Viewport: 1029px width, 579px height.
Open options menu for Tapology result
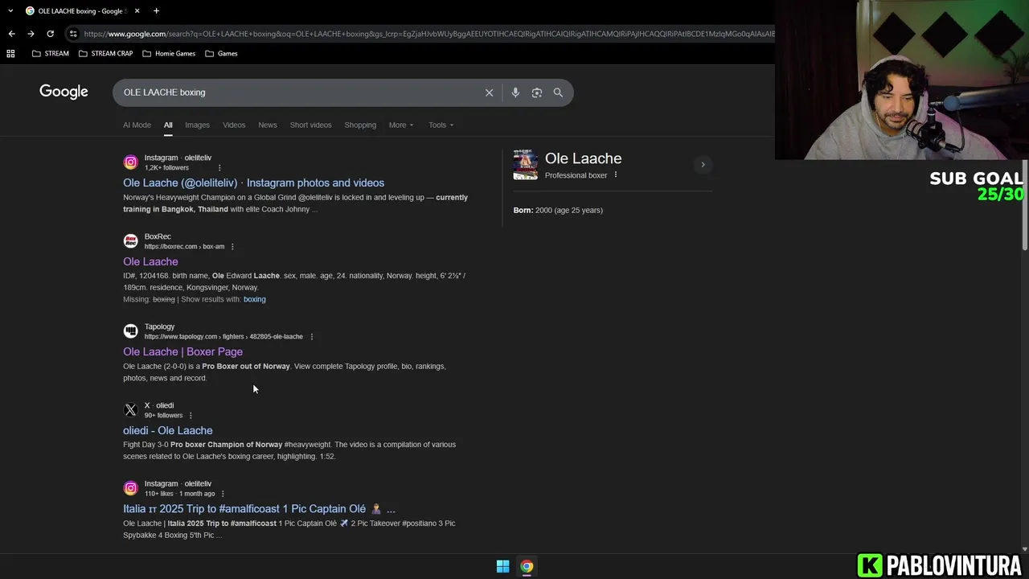click(312, 337)
